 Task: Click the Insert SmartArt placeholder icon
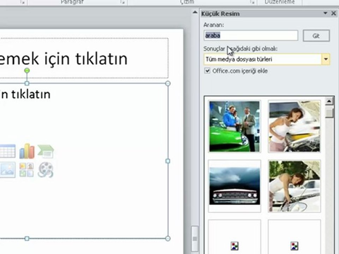pyautogui.click(x=46, y=151)
